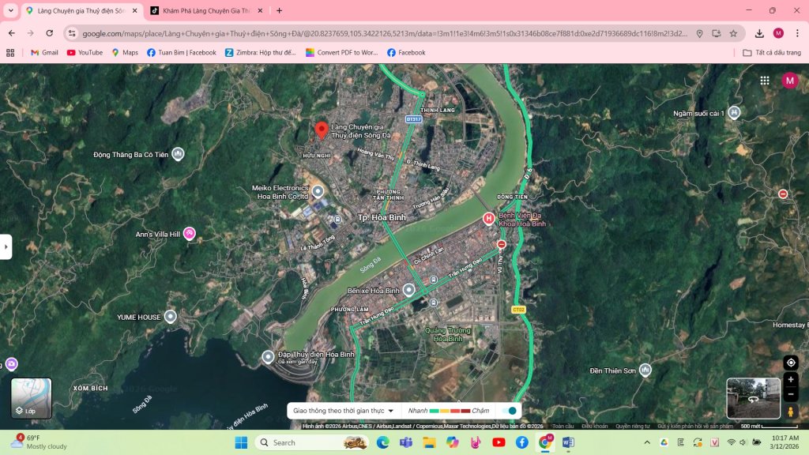Zoom out with the minus button
The image size is (809, 455).
[790, 395]
